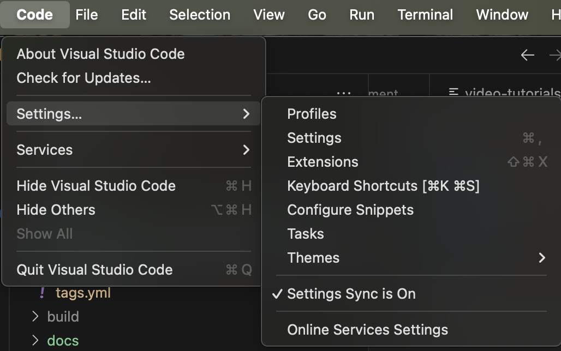Open the Terminal menu
The height and width of the screenshot is (351, 561).
tap(425, 15)
